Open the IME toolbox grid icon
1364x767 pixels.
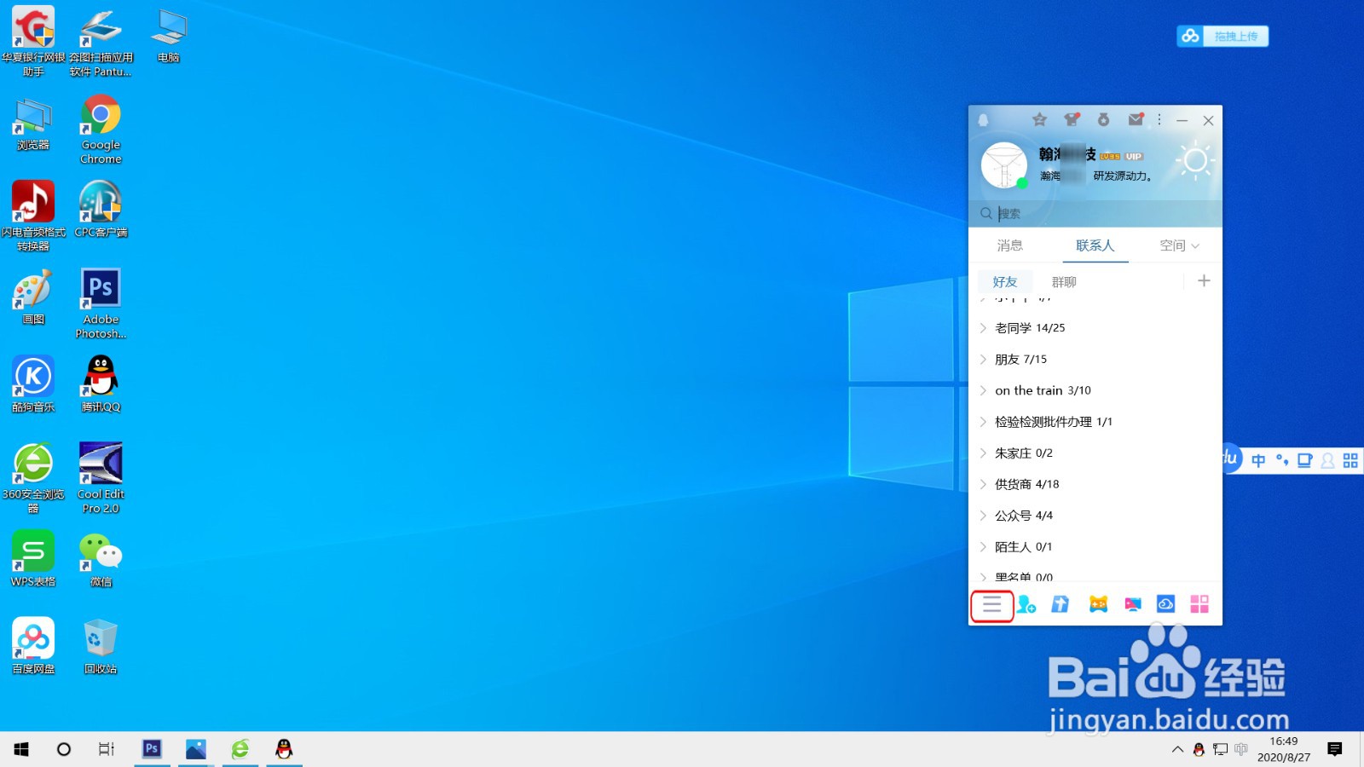(x=1350, y=460)
